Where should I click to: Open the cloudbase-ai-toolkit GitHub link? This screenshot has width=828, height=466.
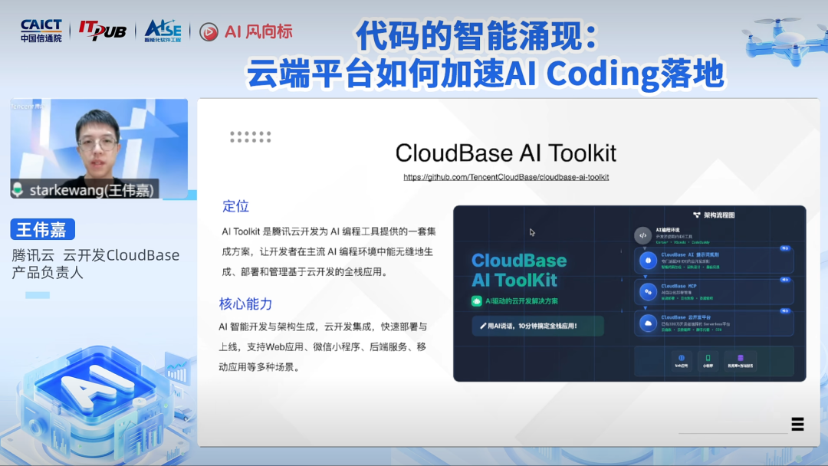[x=506, y=177]
